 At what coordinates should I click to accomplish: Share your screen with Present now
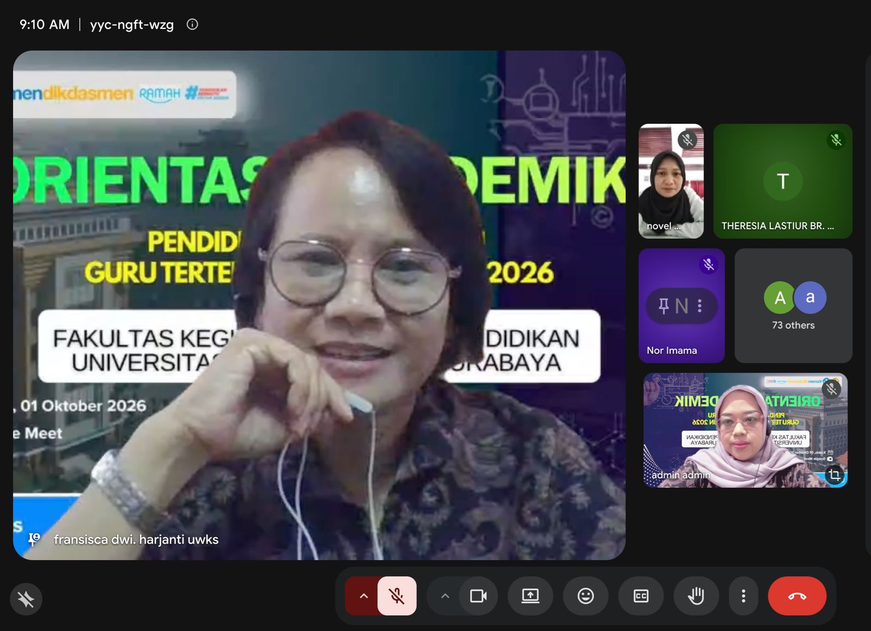coord(530,596)
